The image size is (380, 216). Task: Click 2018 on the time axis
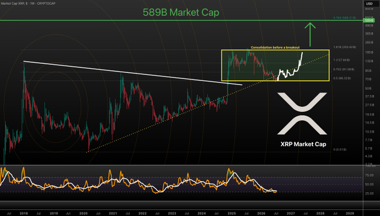pos(23,213)
